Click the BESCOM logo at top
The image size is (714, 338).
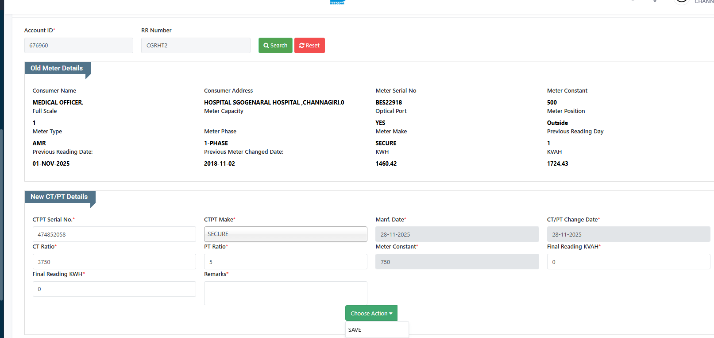337,2
